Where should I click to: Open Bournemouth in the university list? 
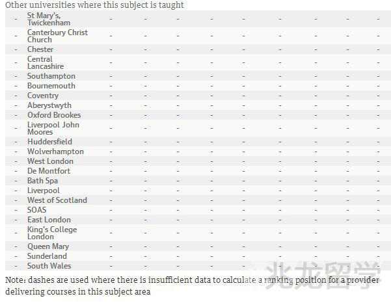[51, 86]
